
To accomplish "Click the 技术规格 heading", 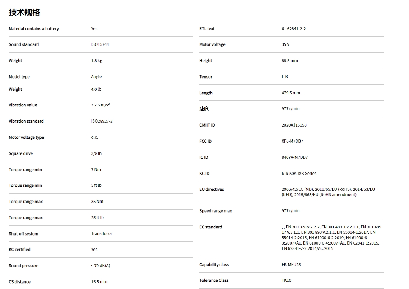I will click(x=24, y=13).
